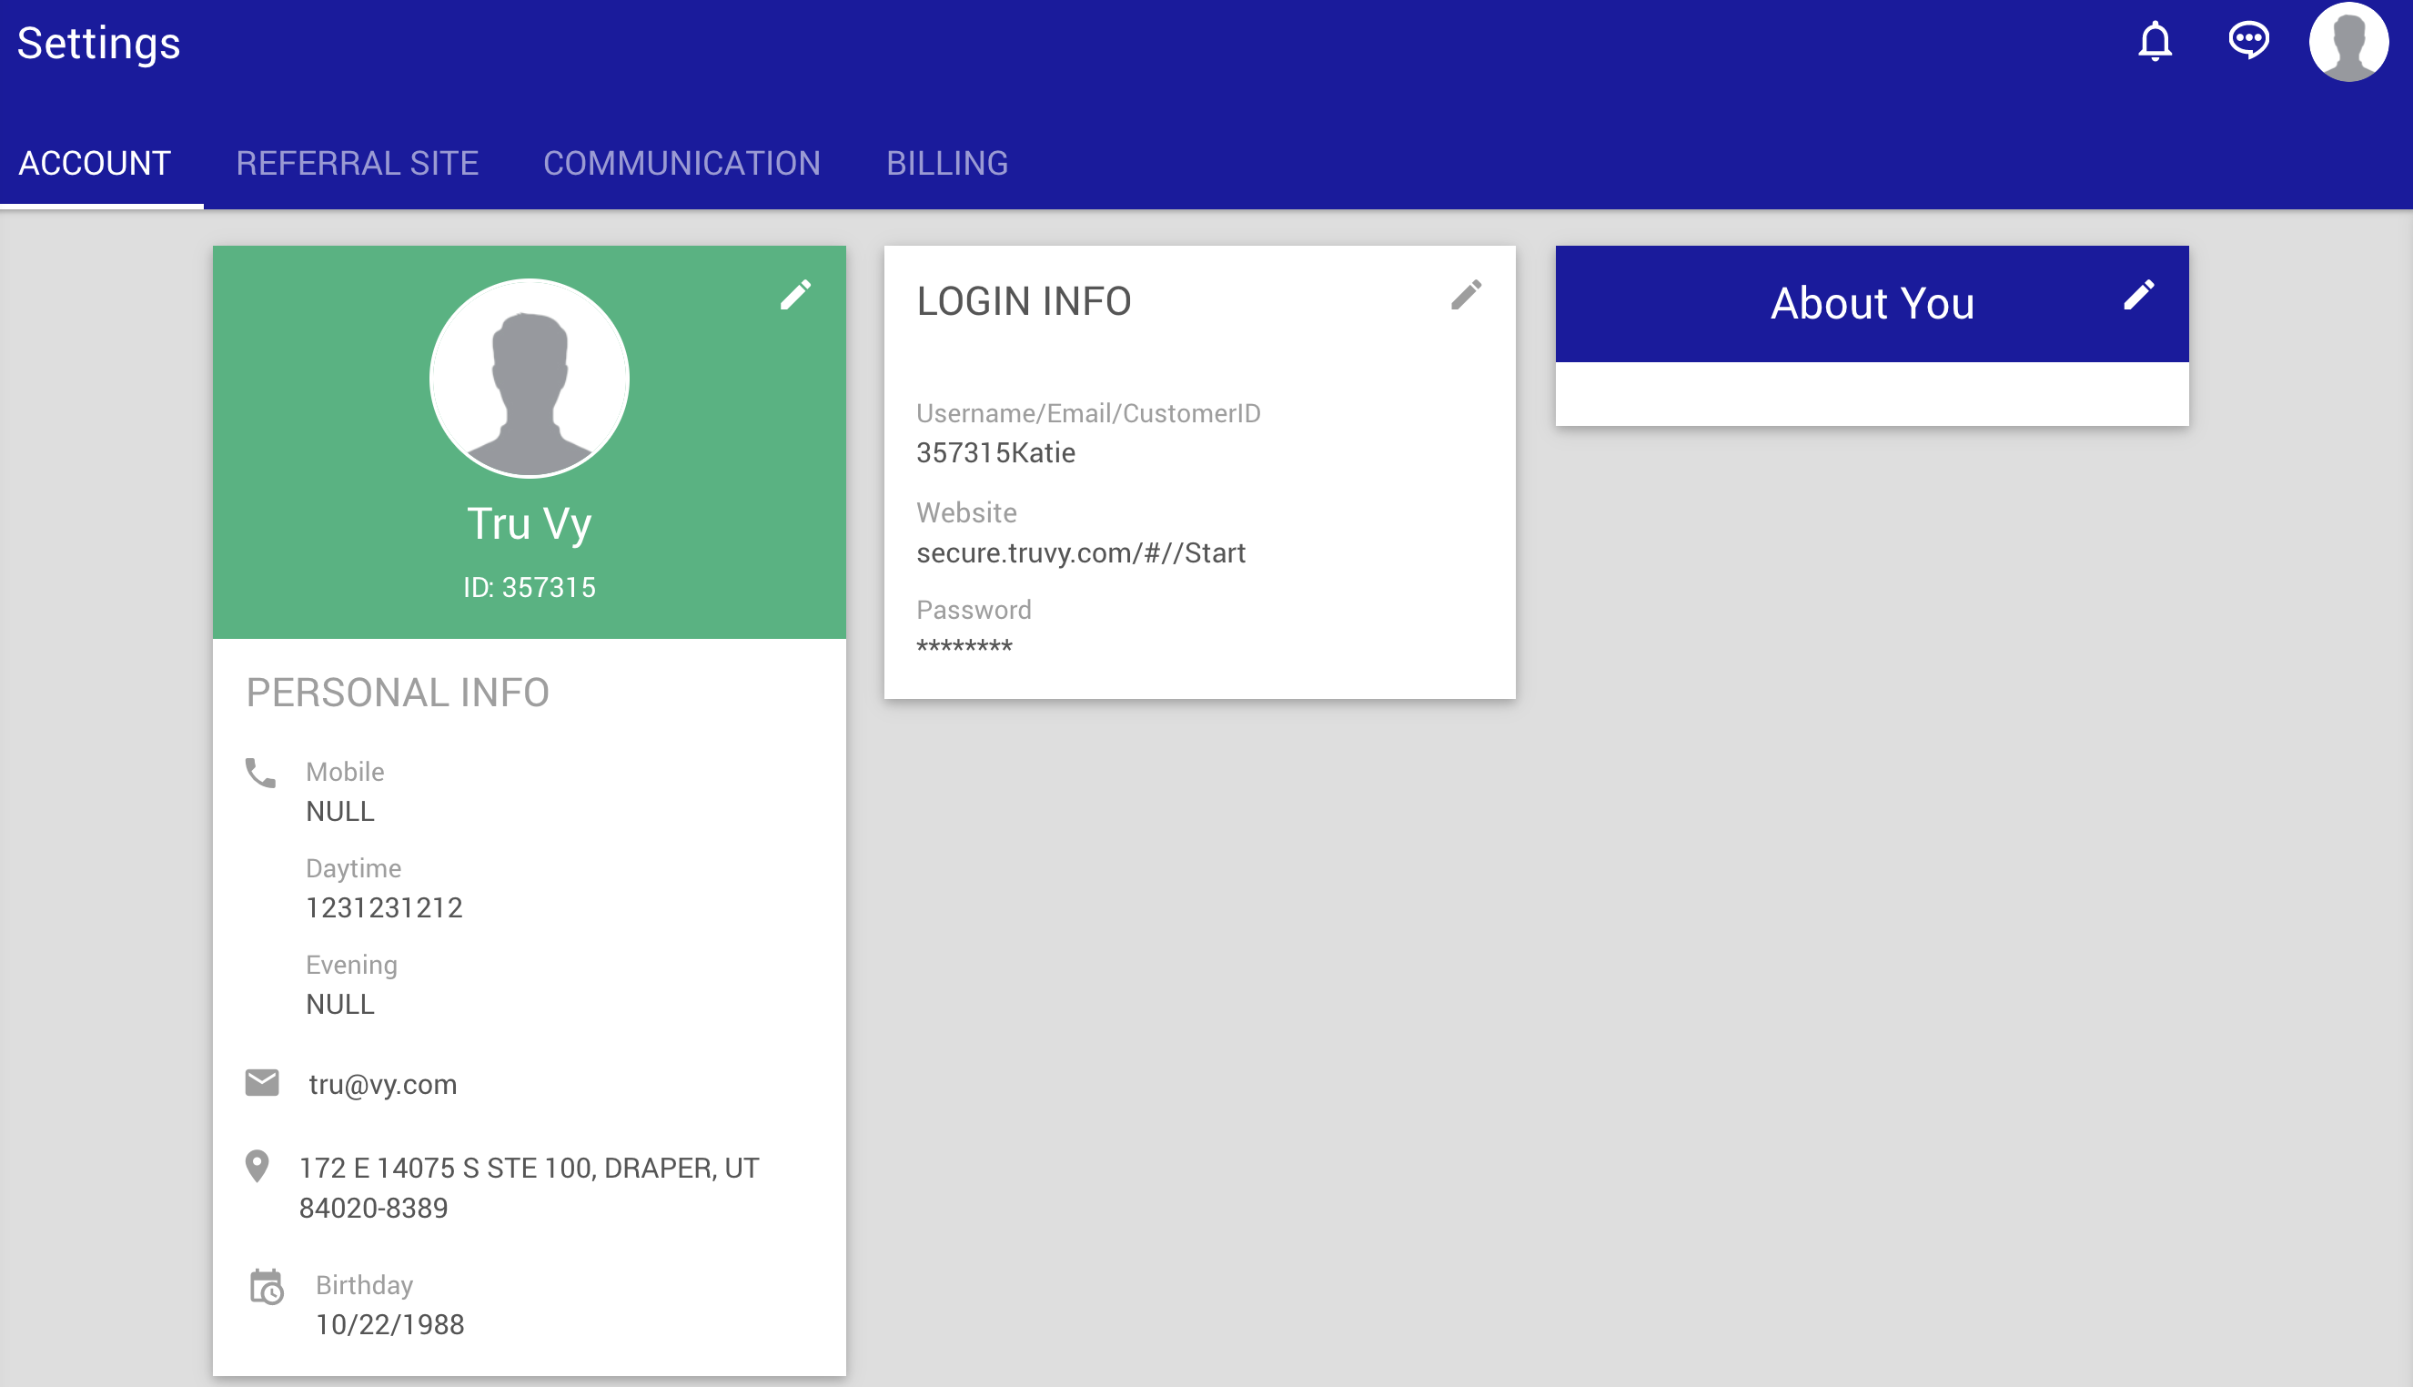Click the email tru@vy.com
The width and height of the screenshot is (2413, 1387).
(x=383, y=1084)
